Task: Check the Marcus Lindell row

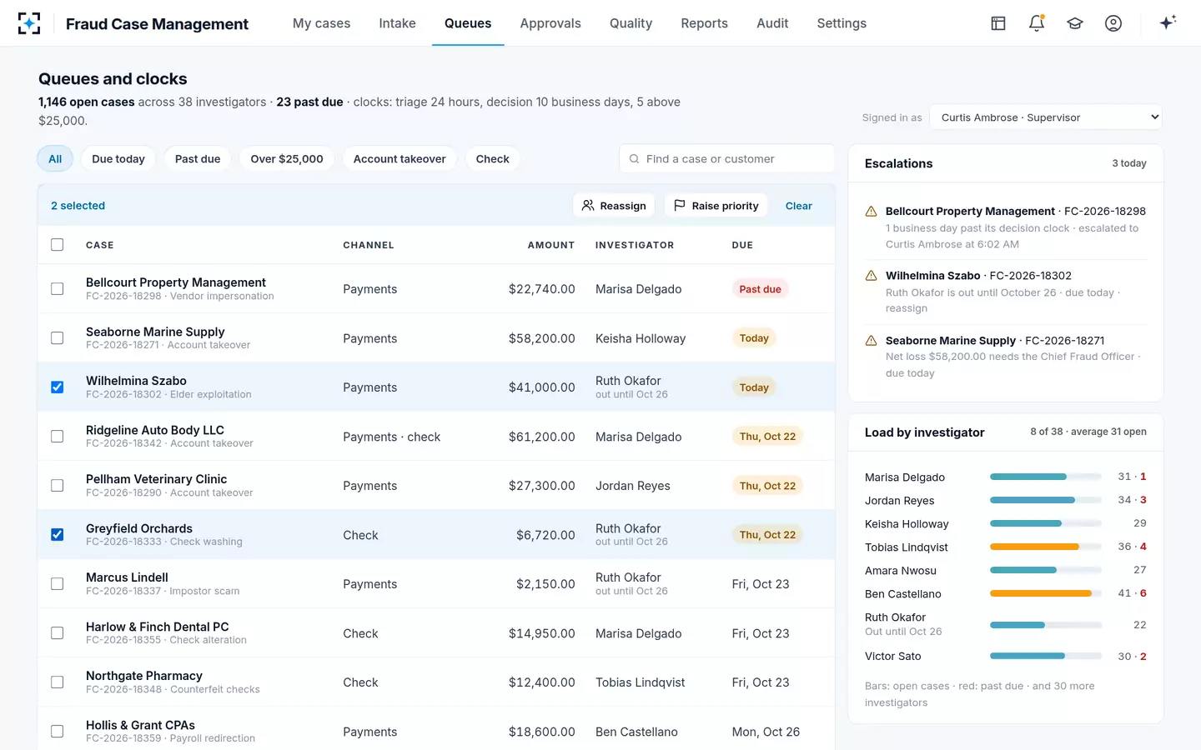Action: tap(57, 583)
